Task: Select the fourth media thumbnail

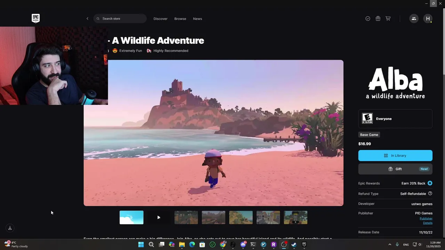Action: (213, 217)
